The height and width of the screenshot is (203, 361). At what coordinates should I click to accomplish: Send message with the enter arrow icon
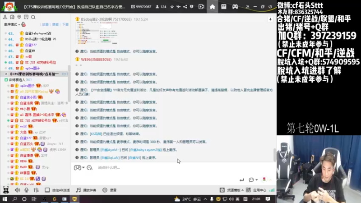point(241,180)
